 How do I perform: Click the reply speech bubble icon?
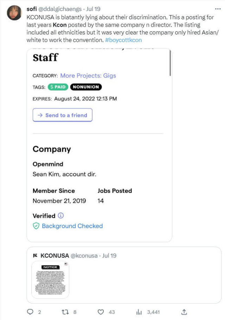pos(30,312)
